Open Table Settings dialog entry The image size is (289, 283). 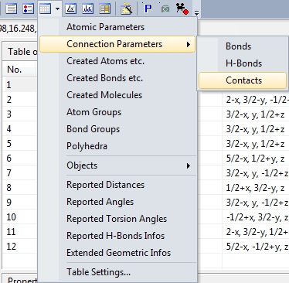(98, 272)
